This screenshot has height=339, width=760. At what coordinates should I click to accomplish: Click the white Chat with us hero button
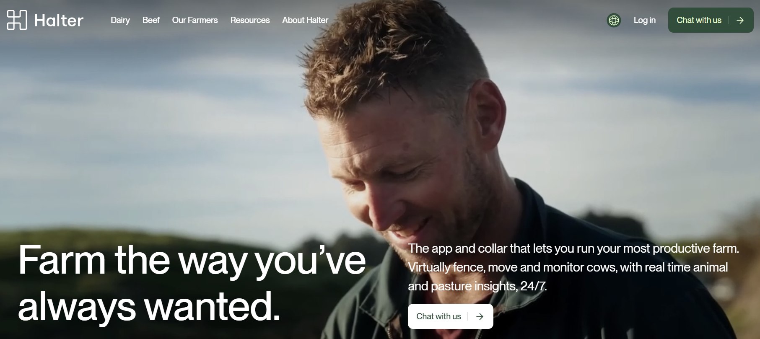tap(450, 316)
